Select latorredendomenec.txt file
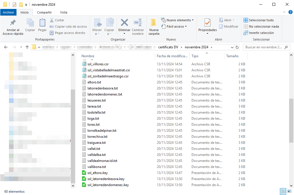The height and width of the screenshot is (195, 294). [x=105, y=94]
